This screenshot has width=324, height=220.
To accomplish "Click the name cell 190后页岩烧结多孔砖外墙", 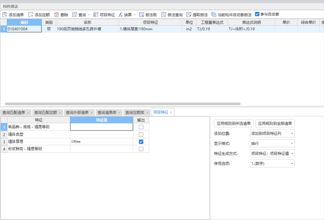I will [87, 29].
